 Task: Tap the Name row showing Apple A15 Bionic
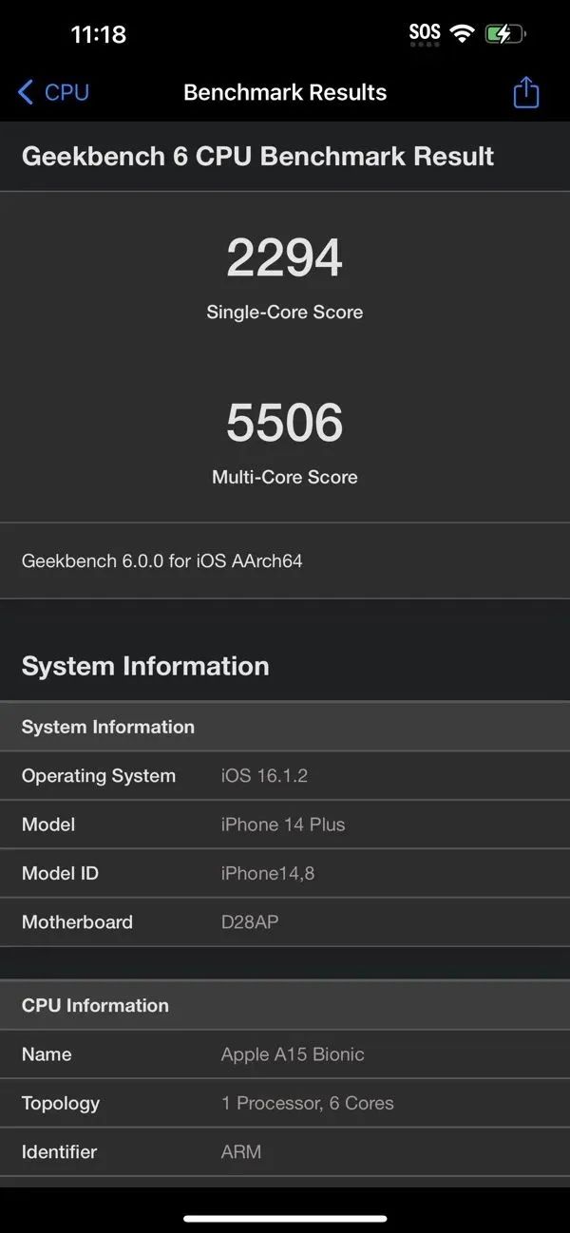[285, 1054]
